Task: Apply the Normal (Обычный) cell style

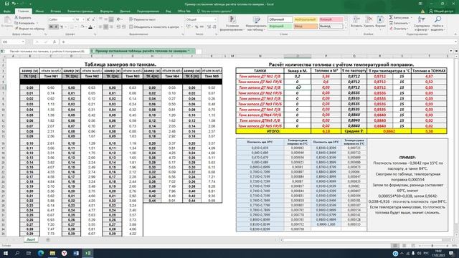Action: click(x=280, y=19)
